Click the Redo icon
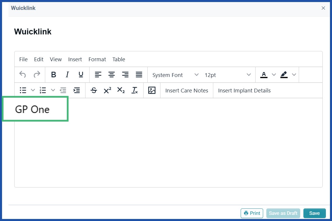The image size is (332, 221). [x=37, y=75]
